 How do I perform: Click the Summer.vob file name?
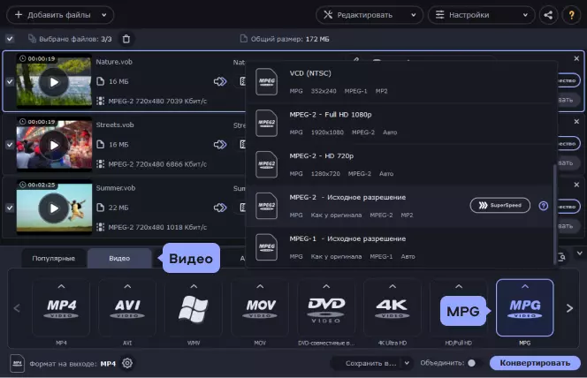[x=116, y=188]
